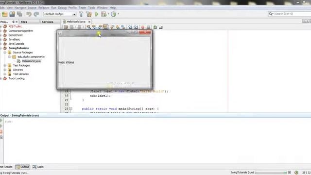Viewport: 311px width, 175px height.
Task: Build the project with hammer icon
Action: [x=81, y=14]
